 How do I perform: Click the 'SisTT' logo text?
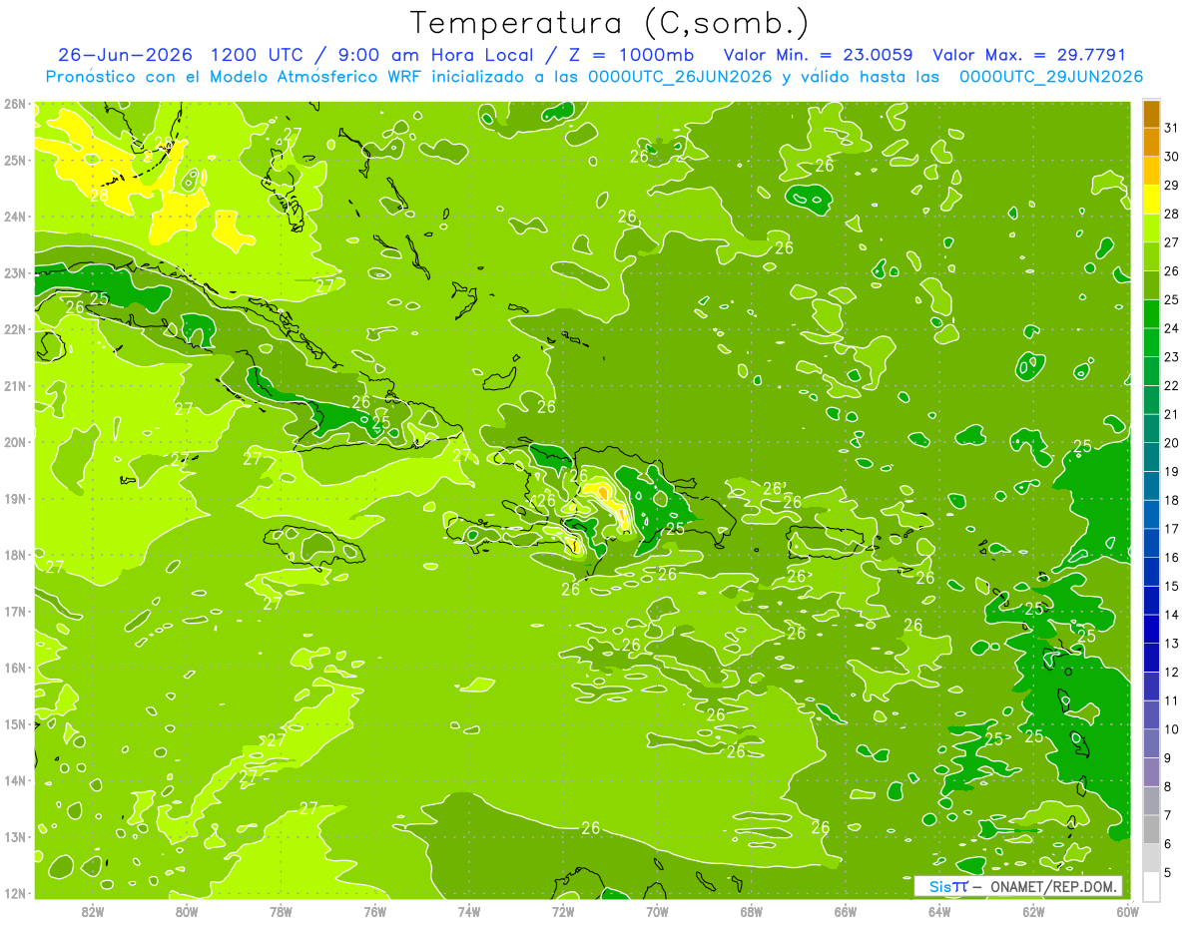948,886
